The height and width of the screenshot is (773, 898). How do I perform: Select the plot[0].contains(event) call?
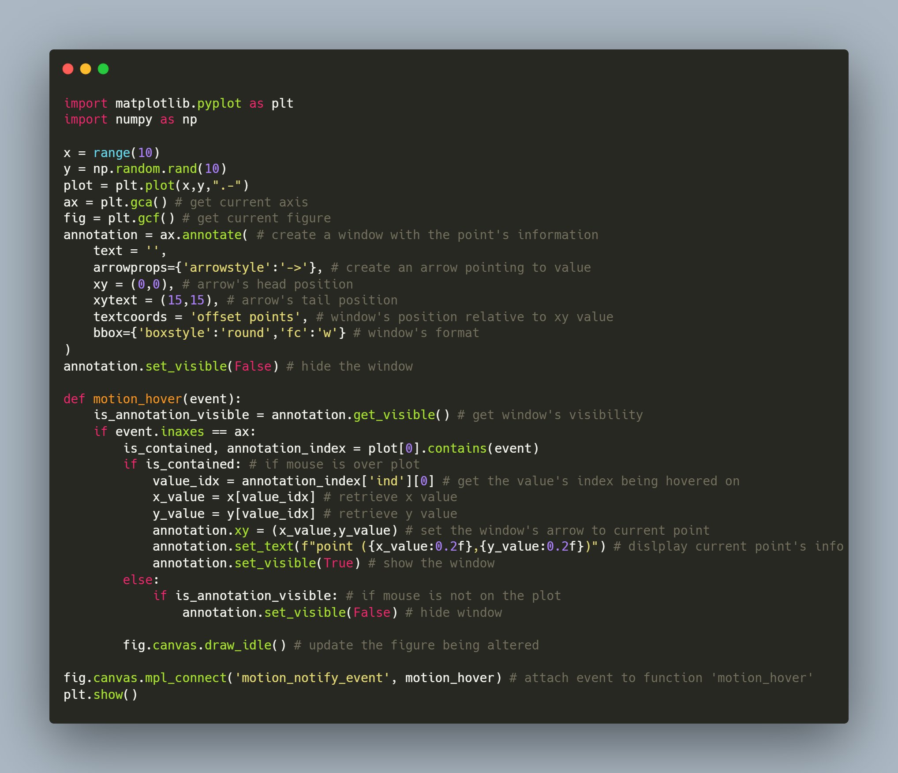(x=452, y=448)
